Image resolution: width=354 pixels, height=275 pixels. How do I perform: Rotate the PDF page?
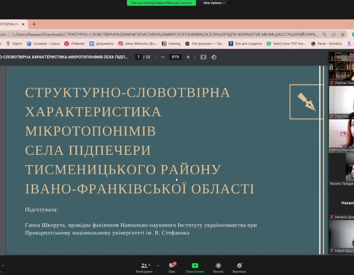[x=214, y=57]
